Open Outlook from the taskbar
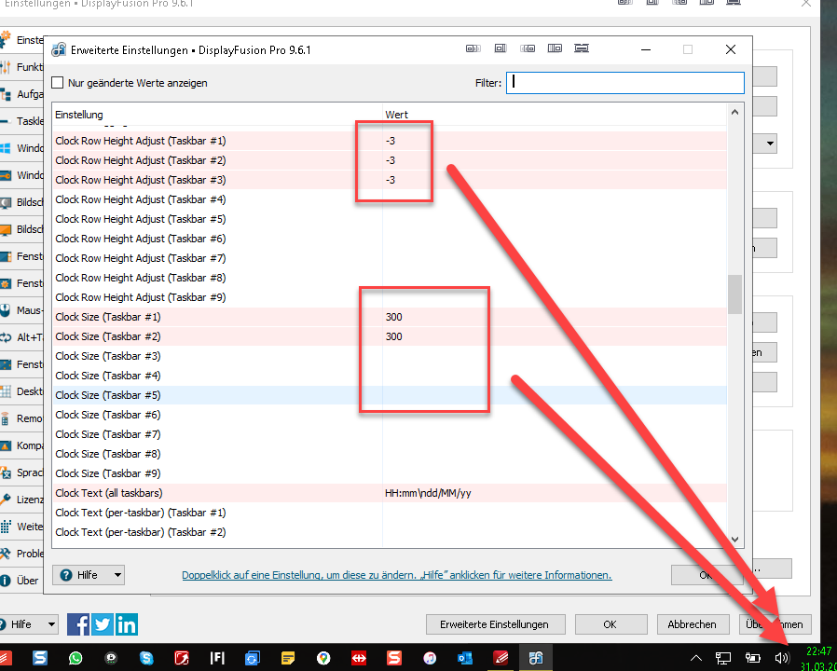The height and width of the screenshot is (671, 837). click(x=465, y=658)
